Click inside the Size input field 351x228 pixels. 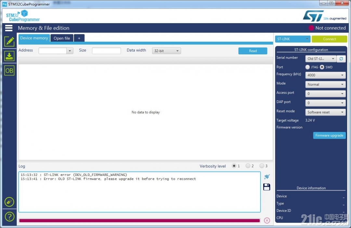tap(106, 51)
